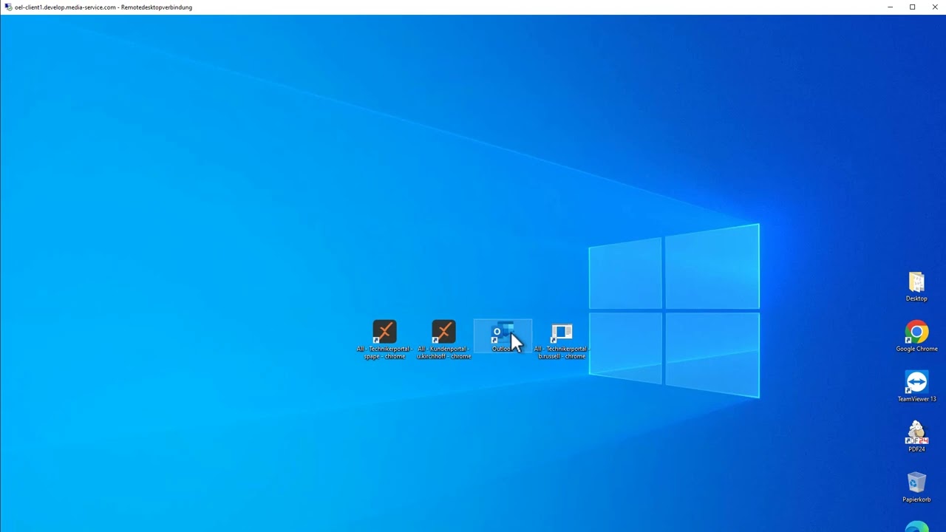Select the Google Chrome desktop icon
Image resolution: width=946 pixels, height=532 pixels.
(916, 337)
